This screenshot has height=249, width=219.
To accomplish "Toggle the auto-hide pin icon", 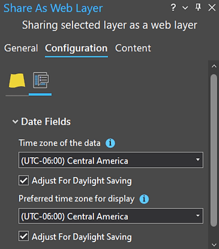I will coord(198,7).
